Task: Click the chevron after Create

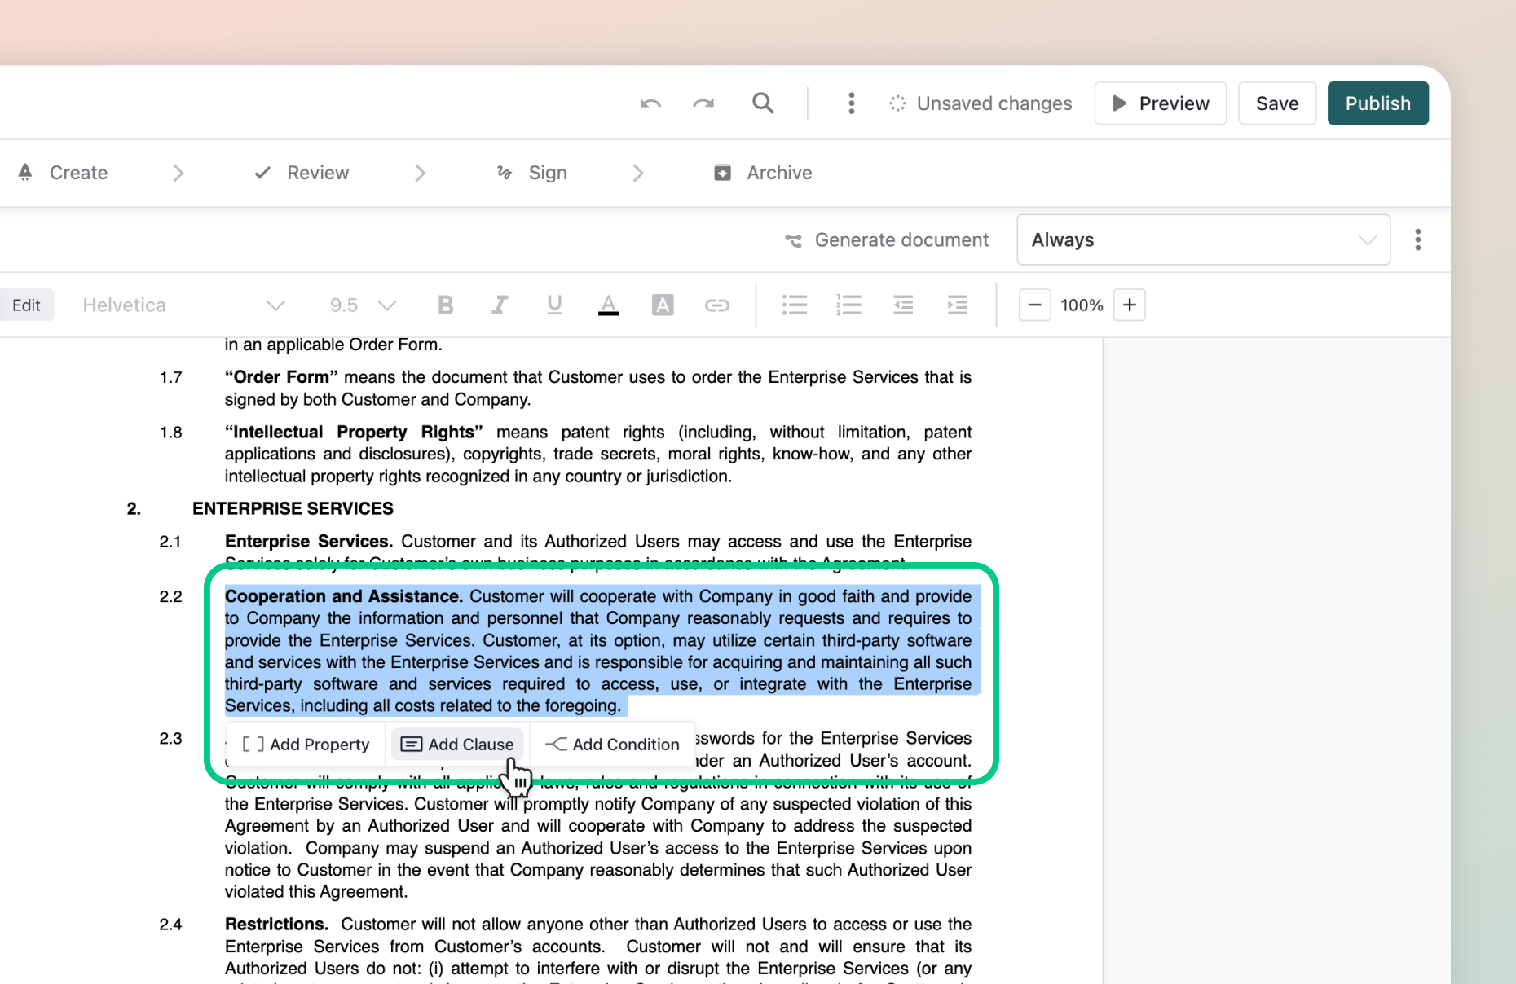Action: (178, 173)
